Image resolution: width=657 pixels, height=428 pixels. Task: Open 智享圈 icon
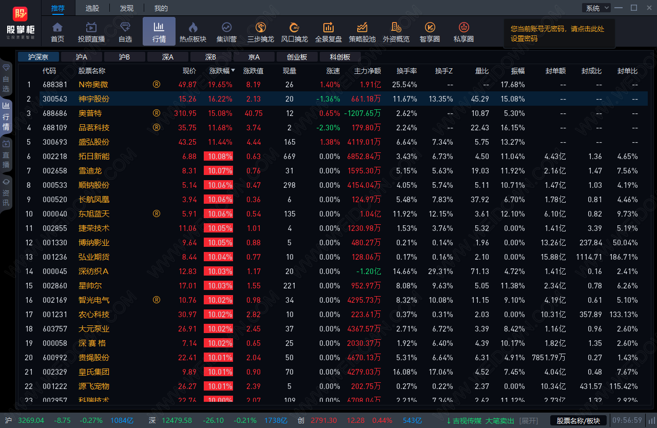pyautogui.click(x=430, y=32)
